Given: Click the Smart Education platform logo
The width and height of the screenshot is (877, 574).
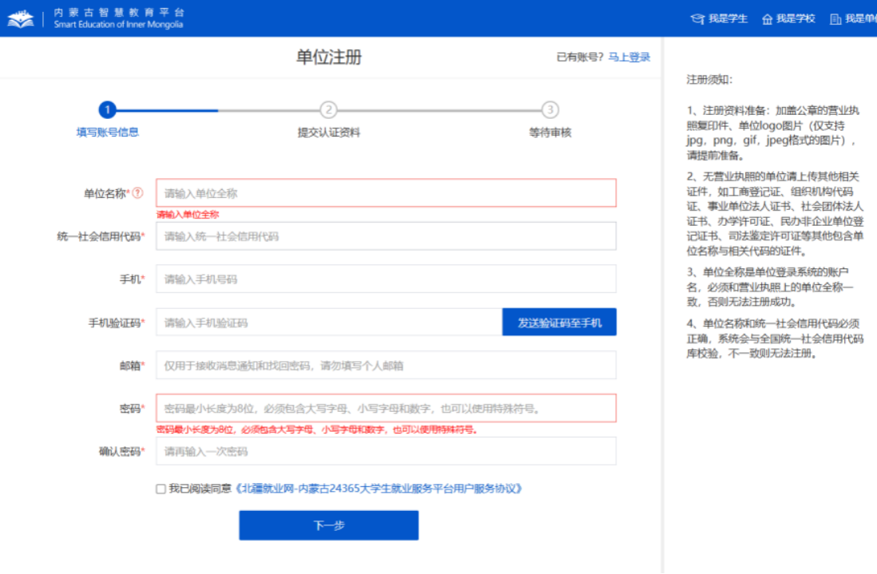Looking at the screenshot, I should (x=21, y=18).
